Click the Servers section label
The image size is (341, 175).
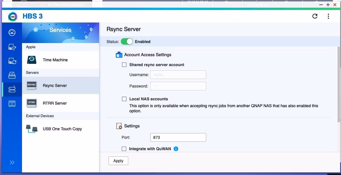pyautogui.click(x=32, y=72)
